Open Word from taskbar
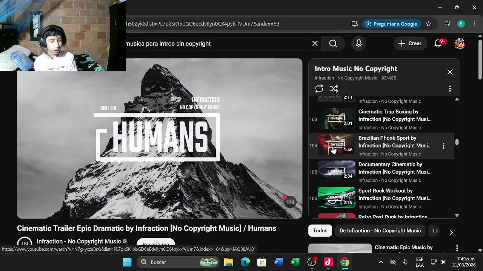Screen dimensions: 483x271 (x=278, y=262)
